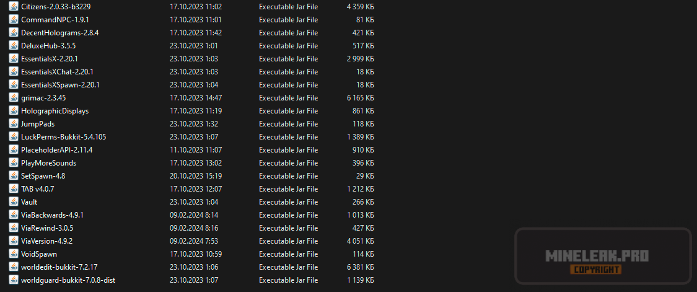Click the worldedit-bukkit-7.2.17 jar icon
The image size is (697, 292).
(x=14, y=267)
